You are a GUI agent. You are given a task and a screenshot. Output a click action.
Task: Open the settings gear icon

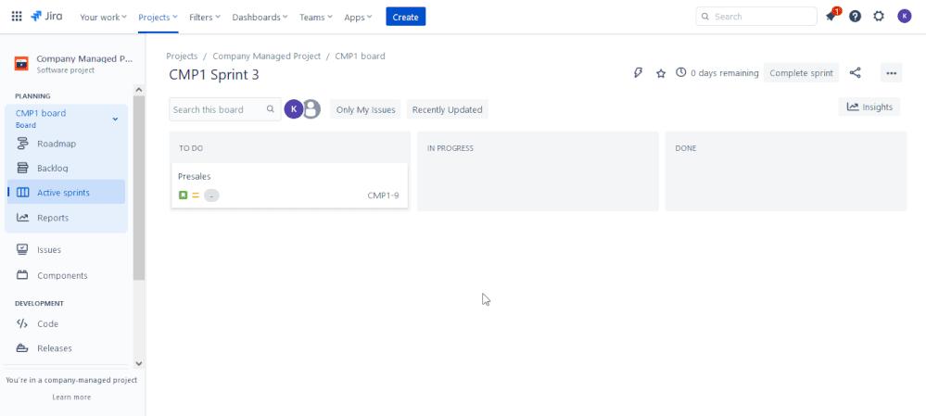(x=879, y=17)
